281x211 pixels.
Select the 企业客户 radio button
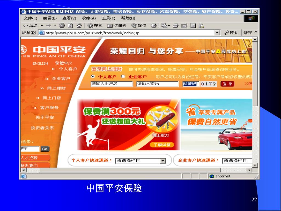tap(123, 76)
